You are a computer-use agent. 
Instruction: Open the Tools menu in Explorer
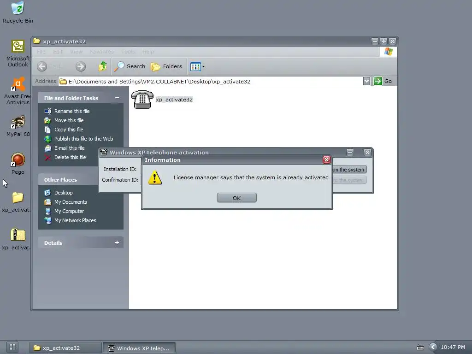[128, 52]
